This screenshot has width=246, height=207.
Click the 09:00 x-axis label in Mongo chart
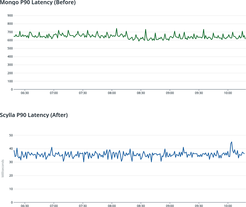pyautogui.click(x=170, y=93)
